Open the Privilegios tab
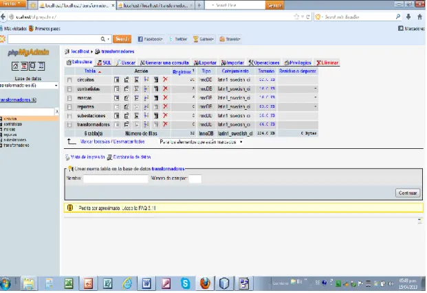Viewport: 427px width, 293px height. click(298, 63)
